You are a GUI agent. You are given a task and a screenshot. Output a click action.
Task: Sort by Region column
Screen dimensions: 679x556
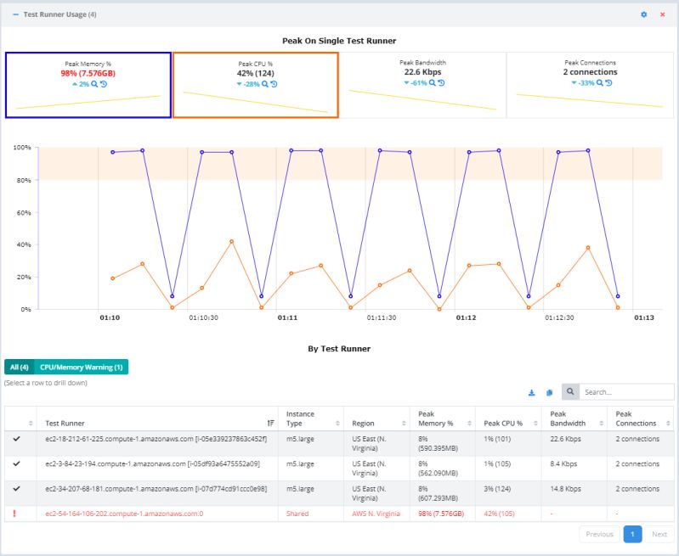click(404, 424)
